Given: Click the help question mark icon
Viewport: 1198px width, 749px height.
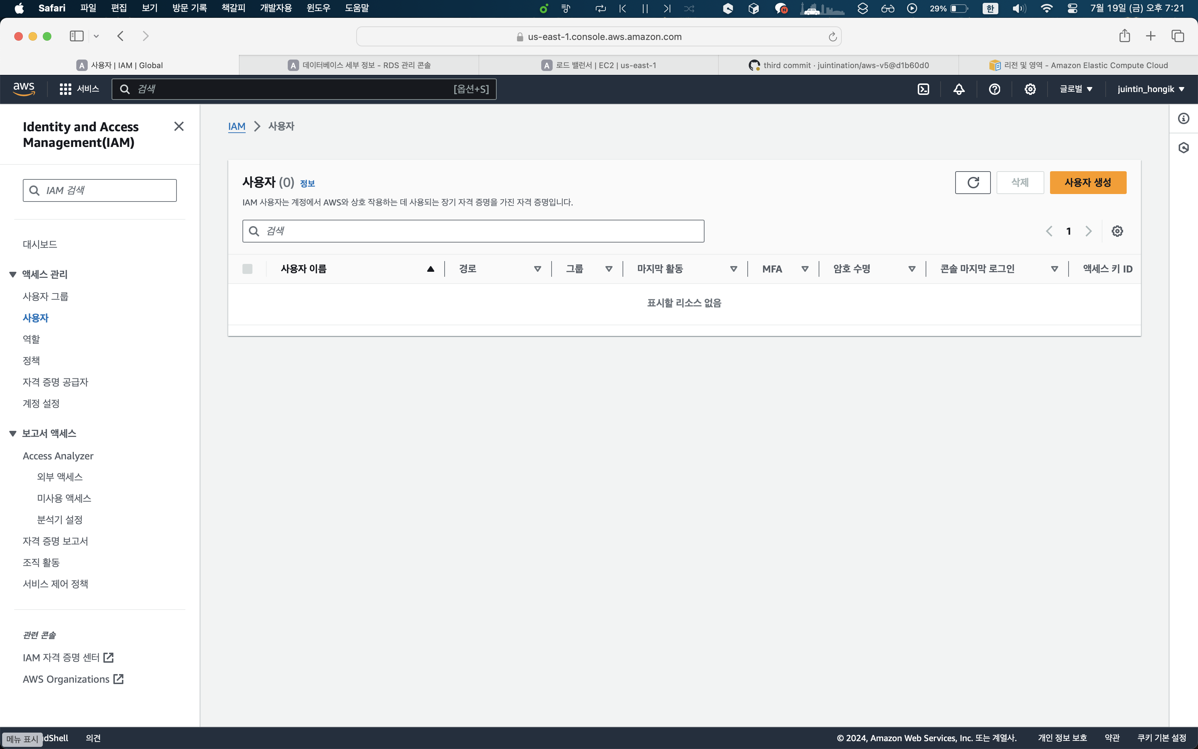Looking at the screenshot, I should (994, 89).
